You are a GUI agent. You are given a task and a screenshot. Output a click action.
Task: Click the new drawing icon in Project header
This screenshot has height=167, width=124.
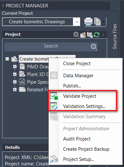pos(83,35)
